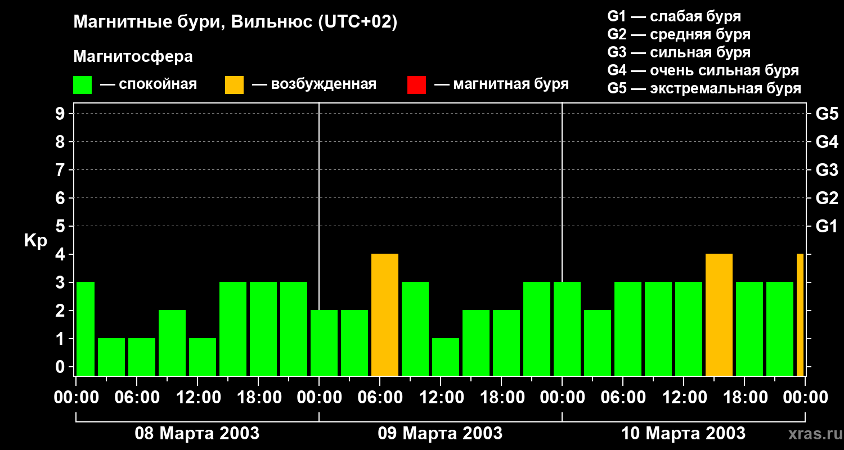844x450 pixels.
Task: Click the 12:00 time label under 08 Марта
Action: 197,397
